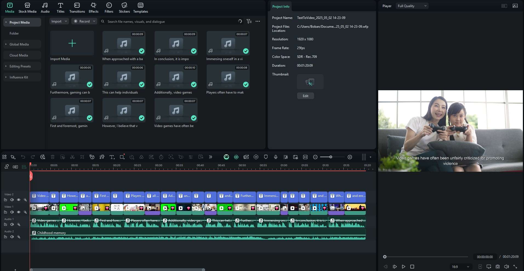Click the zoom in timeline plus icon
Image resolution: width=524 pixels, height=271 pixels.
(x=350, y=157)
